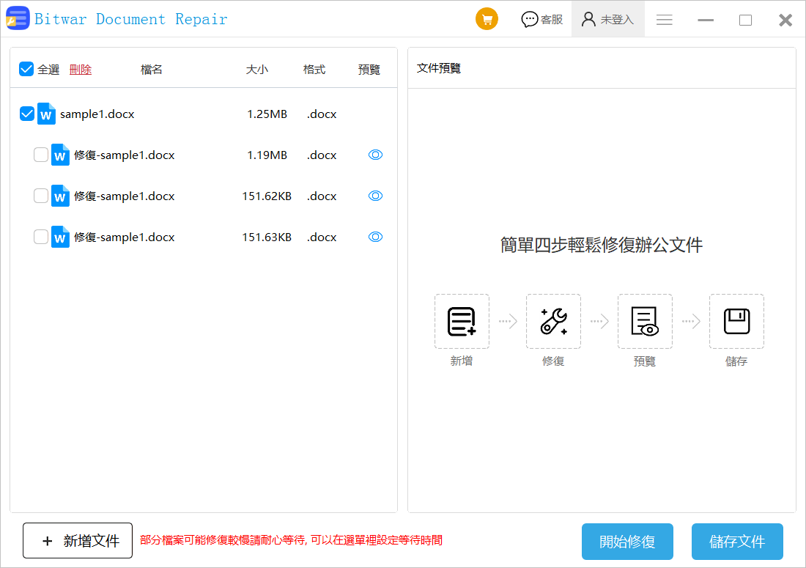Click the Bitwar Document Repair logo
The image size is (806, 568).
[18, 19]
